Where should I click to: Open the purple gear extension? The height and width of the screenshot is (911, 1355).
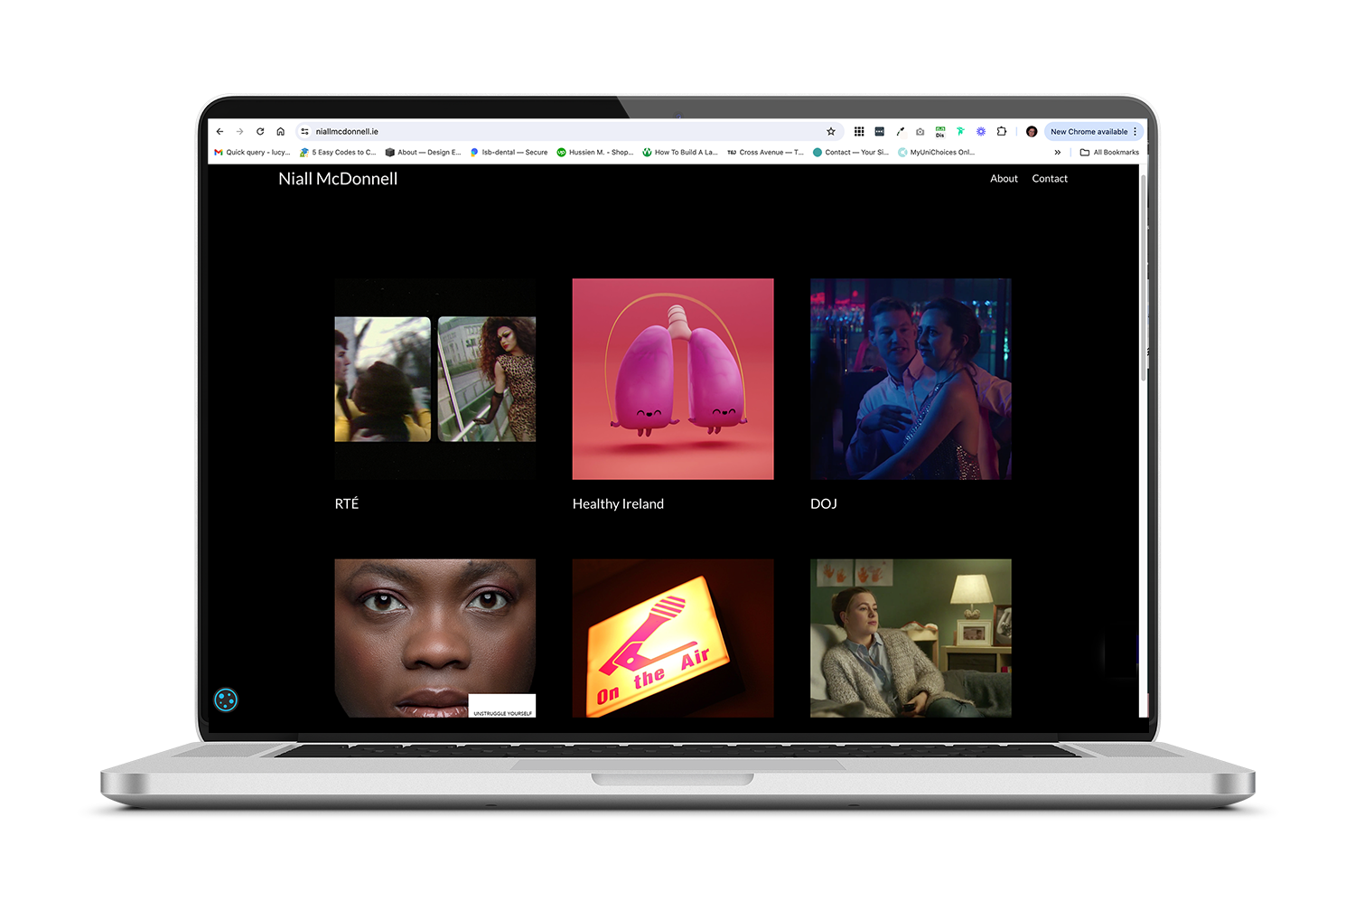(981, 131)
